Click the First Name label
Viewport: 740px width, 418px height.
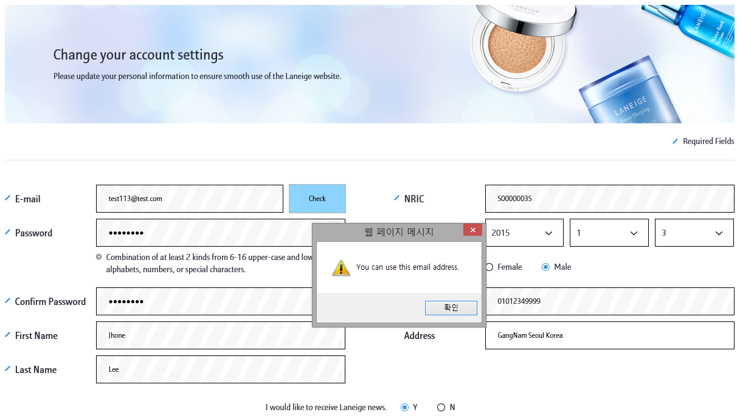point(36,335)
